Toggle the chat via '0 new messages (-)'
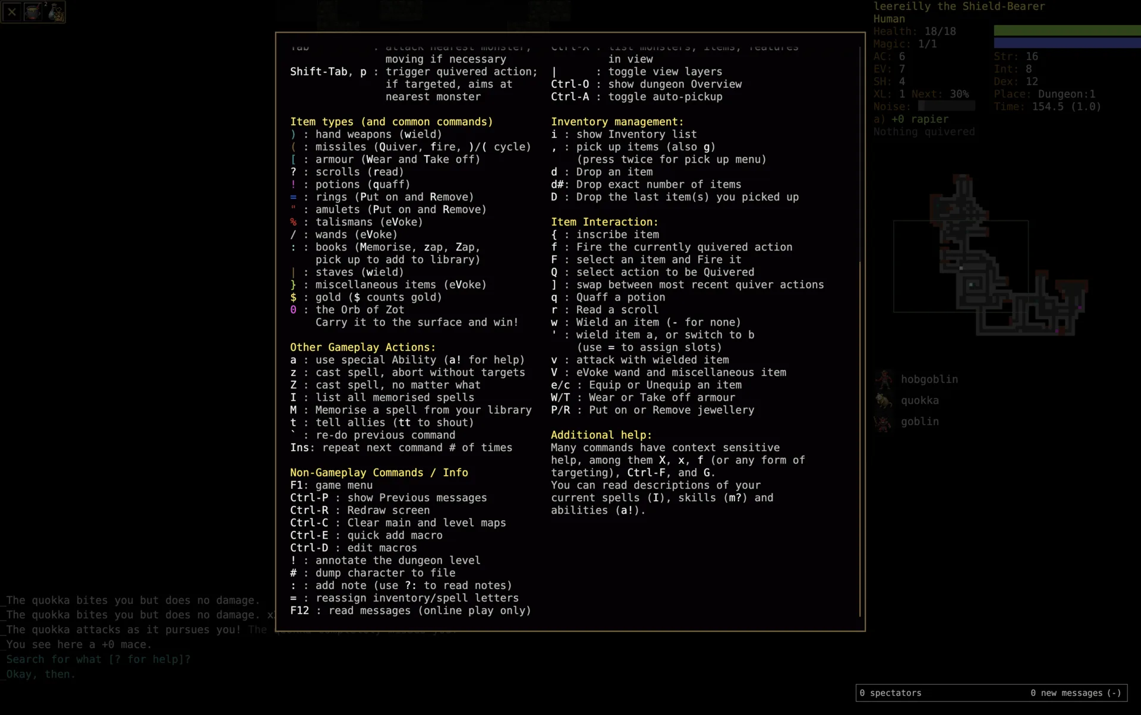The width and height of the screenshot is (1141, 715). tap(1076, 693)
